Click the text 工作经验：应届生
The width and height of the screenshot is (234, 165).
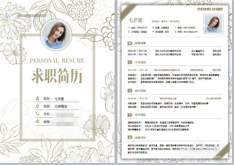[x=139, y=32]
